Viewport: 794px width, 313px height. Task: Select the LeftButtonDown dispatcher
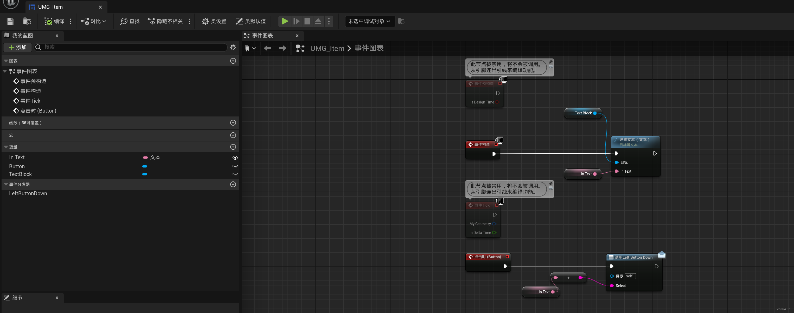(28, 193)
